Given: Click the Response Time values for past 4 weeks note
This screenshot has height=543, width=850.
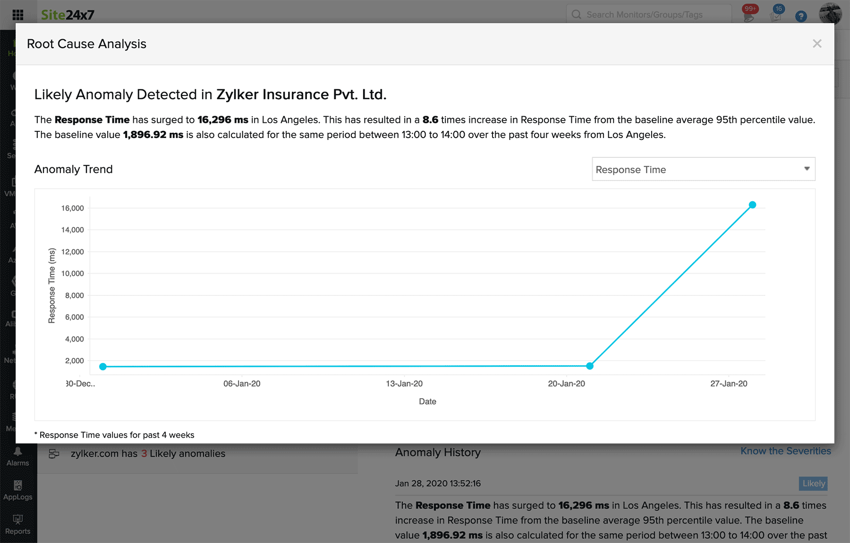Looking at the screenshot, I should click(x=114, y=435).
